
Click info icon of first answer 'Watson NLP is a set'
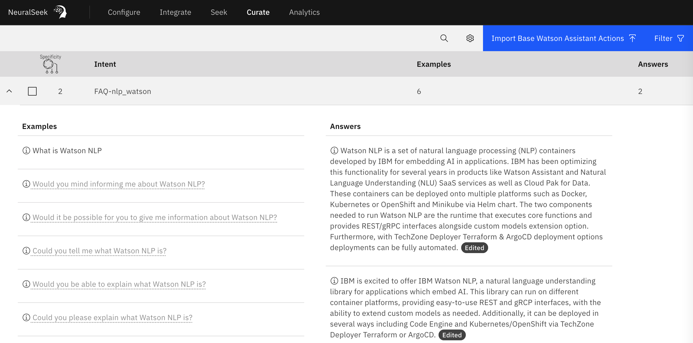pyautogui.click(x=334, y=150)
